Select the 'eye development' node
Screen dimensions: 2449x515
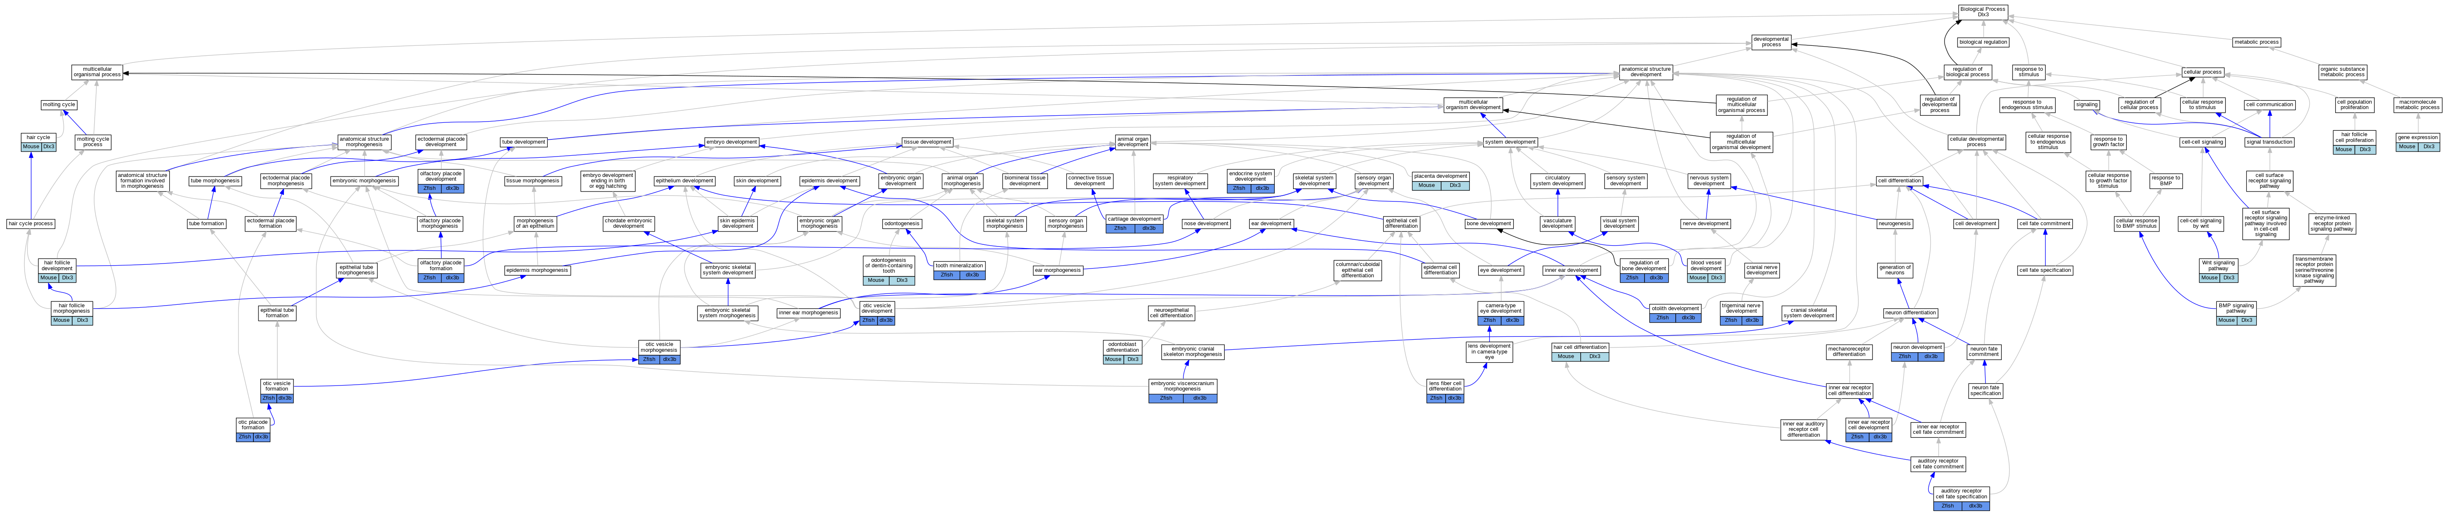(x=1500, y=270)
